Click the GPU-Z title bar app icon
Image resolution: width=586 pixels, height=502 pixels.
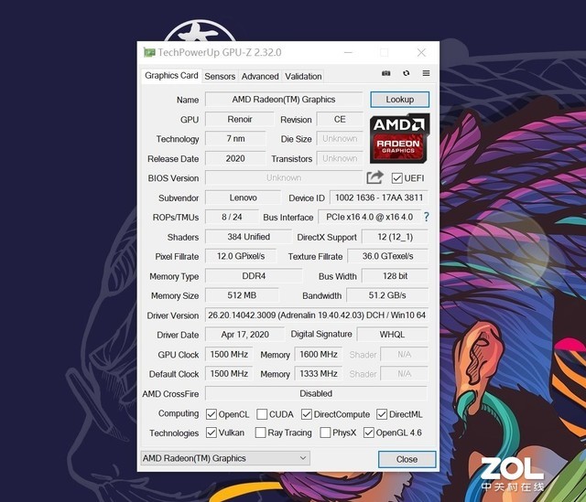149,53
